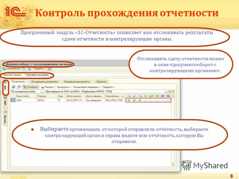
Task: Click the seventh blue status-stage icon in the header
Action: (163, 96)
